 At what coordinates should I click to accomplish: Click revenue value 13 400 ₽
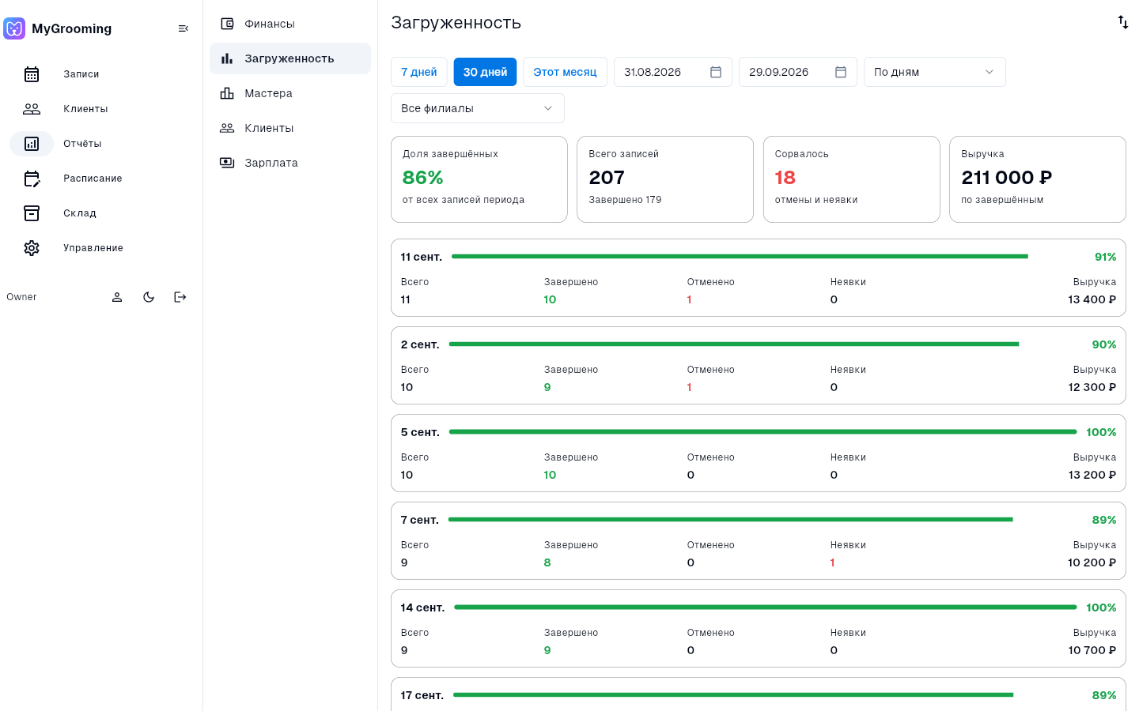coord(1092,299)
